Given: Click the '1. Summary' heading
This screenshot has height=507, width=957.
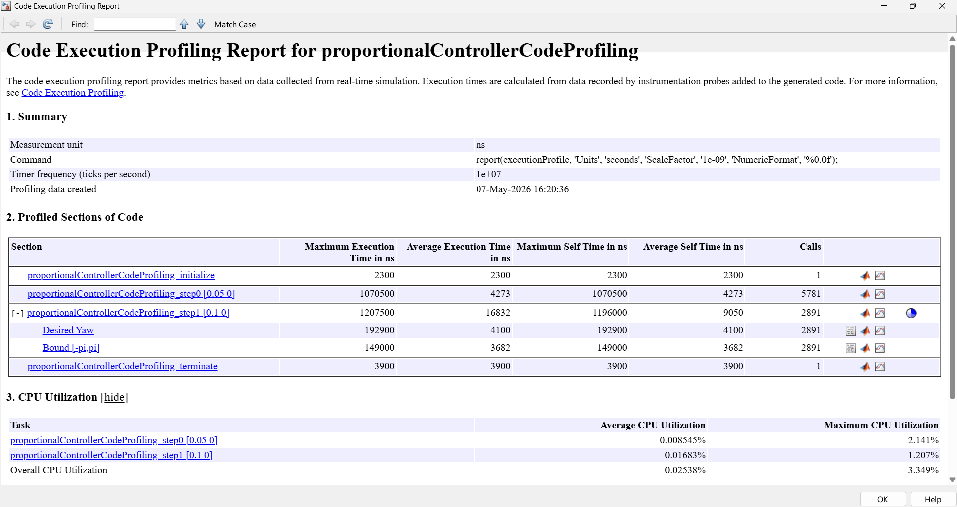Looking at the screenshot, I should [37, 117].
